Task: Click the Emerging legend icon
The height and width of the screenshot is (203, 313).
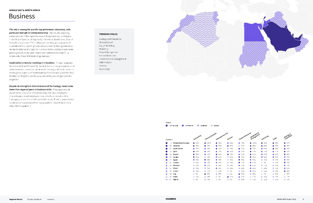Action: [x=198, y=126]
